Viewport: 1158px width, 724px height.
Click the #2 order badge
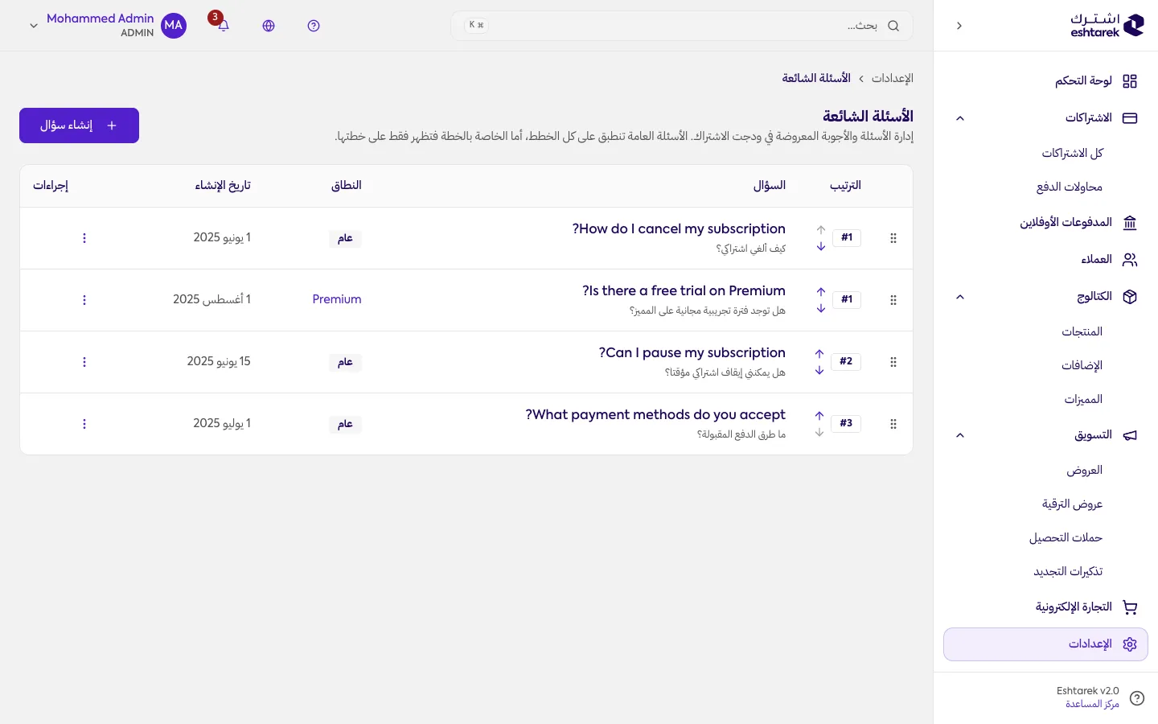846,361
